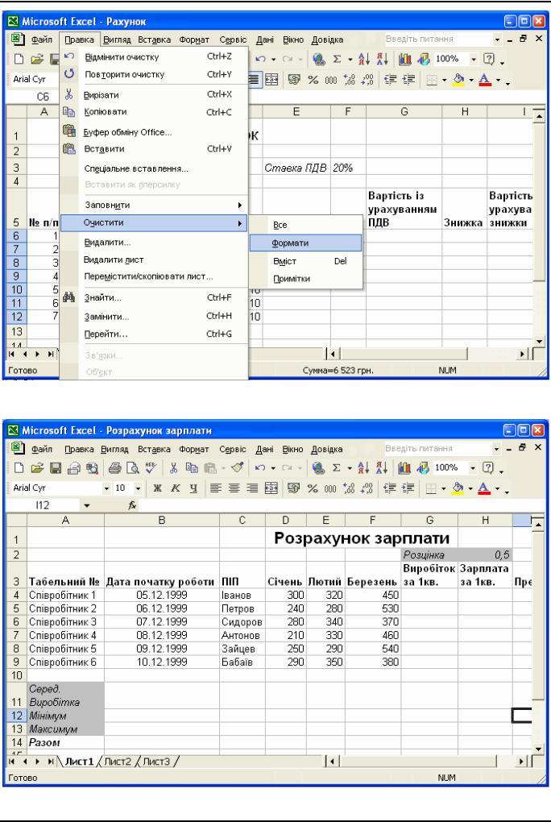Open Формат menu in Розрахунок зарплати window

coord(194,449)
